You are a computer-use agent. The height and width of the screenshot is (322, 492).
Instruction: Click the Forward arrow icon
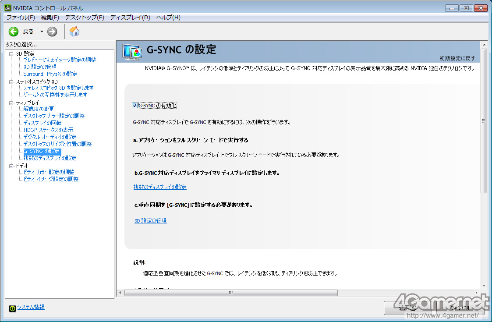tap(52, 31)
